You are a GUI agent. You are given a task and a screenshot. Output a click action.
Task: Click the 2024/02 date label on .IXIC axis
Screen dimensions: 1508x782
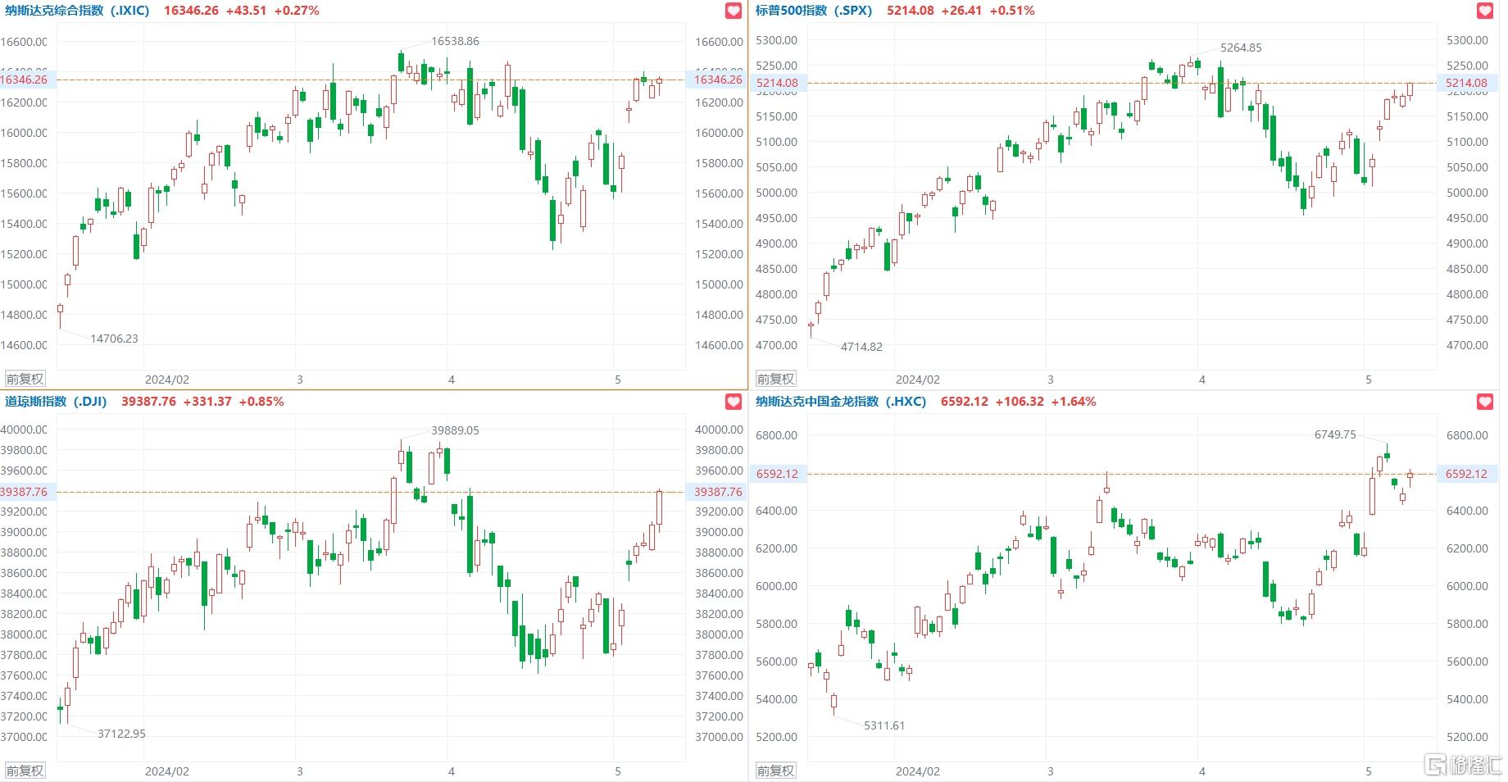click(167, 380)
